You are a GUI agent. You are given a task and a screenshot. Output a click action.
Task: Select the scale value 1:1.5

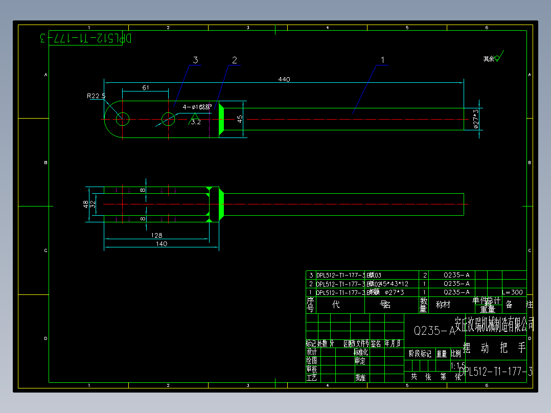point(458,365)
